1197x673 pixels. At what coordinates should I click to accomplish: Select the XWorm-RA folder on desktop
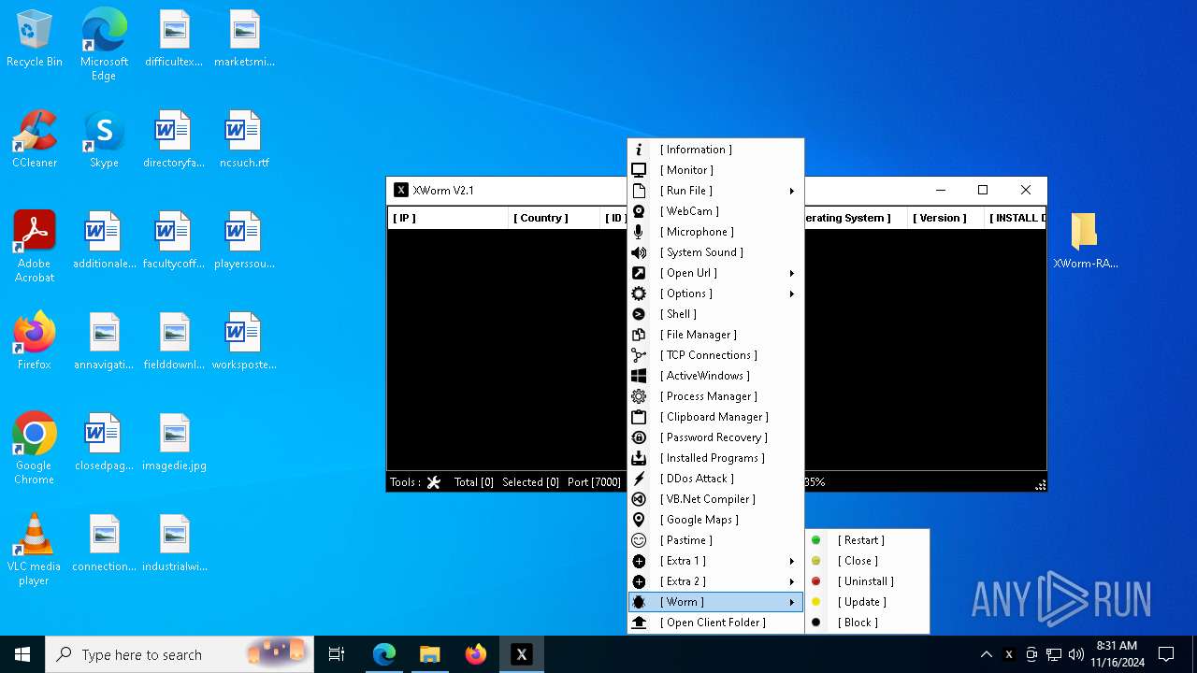1085,241
